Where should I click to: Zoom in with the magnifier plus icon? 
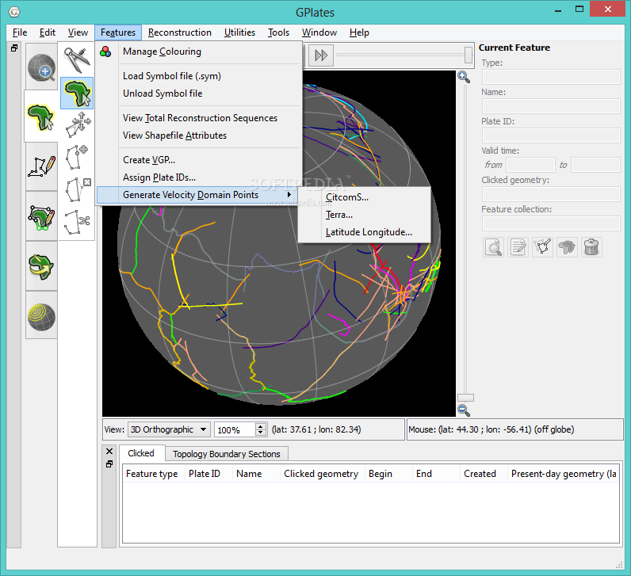point(464,77)
